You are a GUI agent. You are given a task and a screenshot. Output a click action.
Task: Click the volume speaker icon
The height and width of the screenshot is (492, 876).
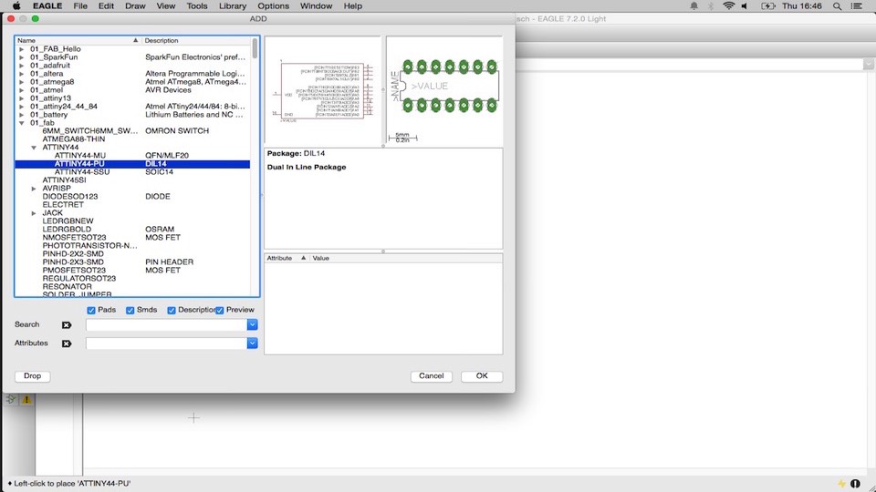pos(745,6)
